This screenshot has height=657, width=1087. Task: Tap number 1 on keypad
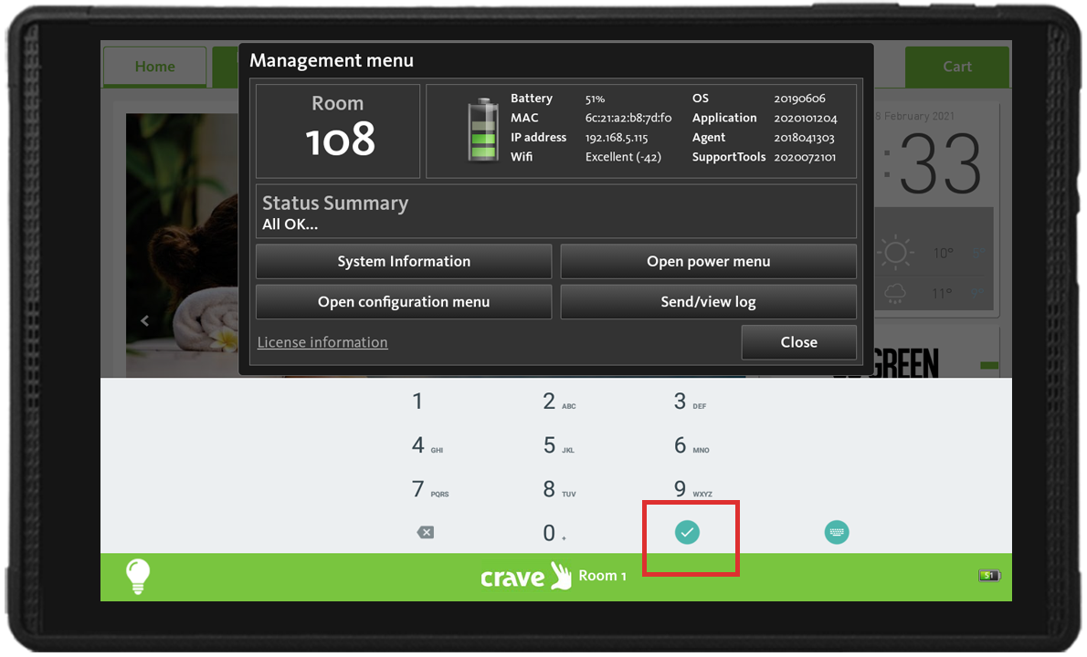(x=417, y=401)
